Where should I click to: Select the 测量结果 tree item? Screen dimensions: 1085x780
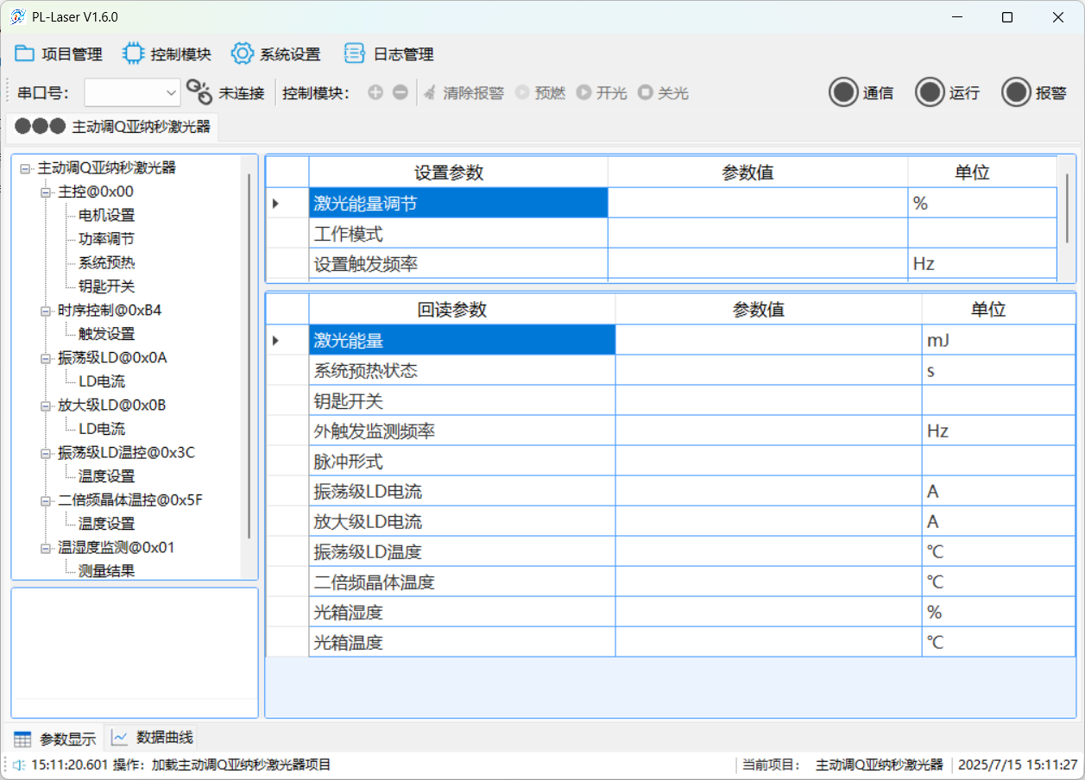[106, 570]
